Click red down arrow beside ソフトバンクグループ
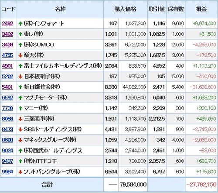The width and height of the screenshot is (218, 193). pyautogui.click(x=20, y=172)
